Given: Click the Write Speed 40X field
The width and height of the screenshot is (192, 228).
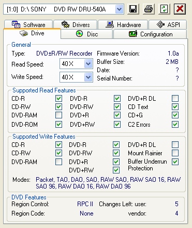Looking at the screenshot, I should pos(76,77).
